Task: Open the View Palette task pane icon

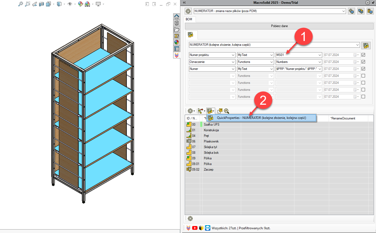Action: click(x=177, y=36)
